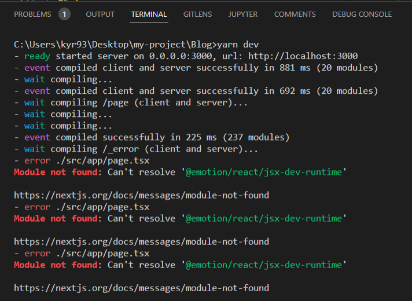Image resolution: width=412 pixels, height=301 pixels.
Task: Click 'compiled successfully in 225 ms (237 modules)'
Action: [x=172, y=137]
